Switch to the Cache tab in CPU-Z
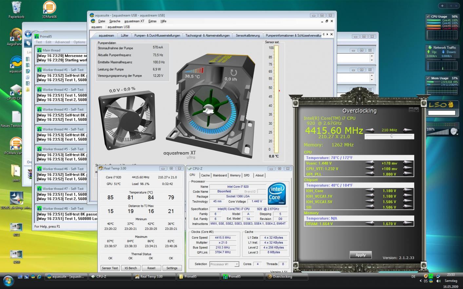Viewport: 463px width, 289px height. pyautogui.click(x=205, y=175)
